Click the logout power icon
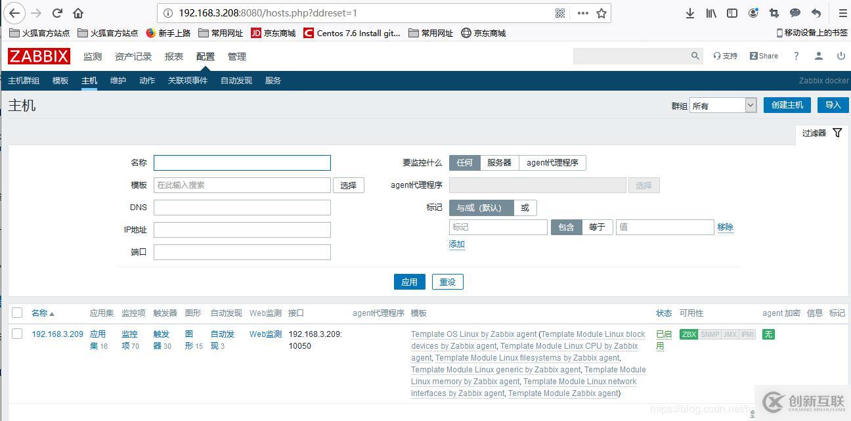Viewport: 851px width, 421px height. [x=841, y=56]
